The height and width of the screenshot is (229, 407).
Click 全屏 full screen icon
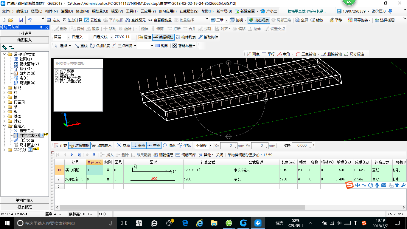[302, 20]
